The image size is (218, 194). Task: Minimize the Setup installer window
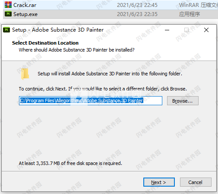coord(167,30)
